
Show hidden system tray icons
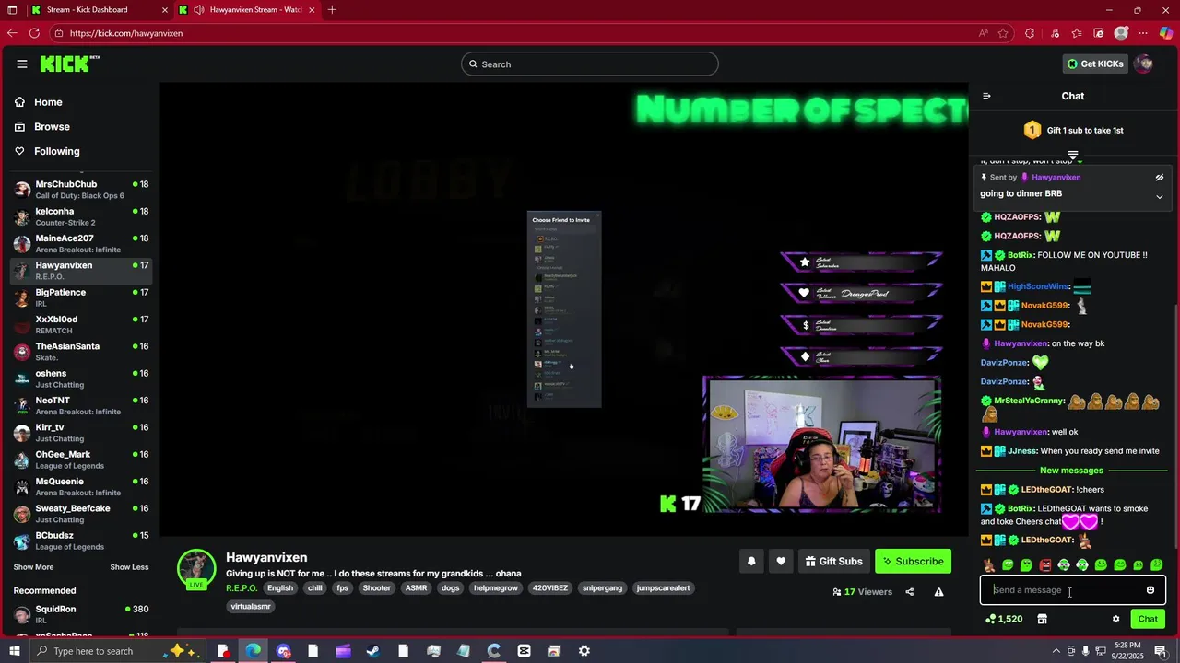pyautogui.click(x=1056, y=651)
